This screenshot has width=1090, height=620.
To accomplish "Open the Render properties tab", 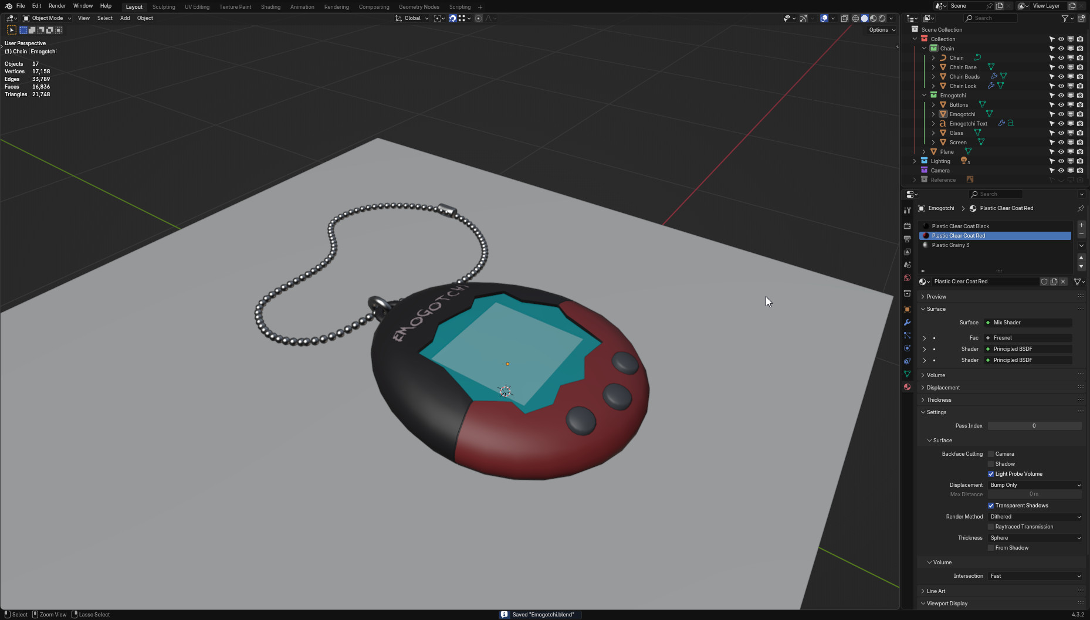I will (x=907, y=226).
